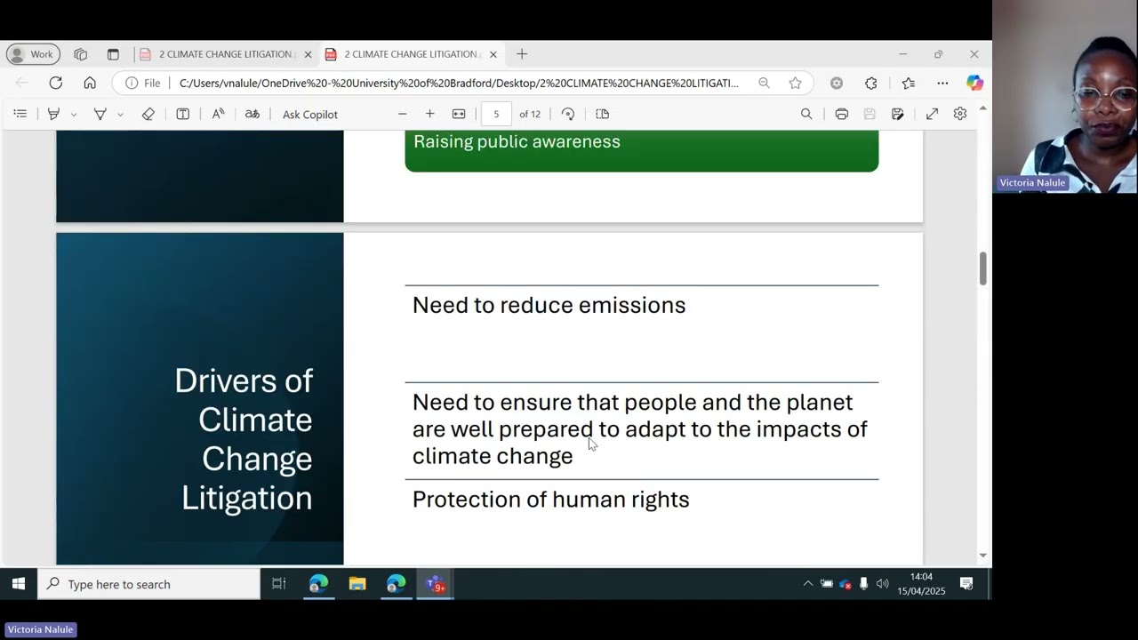Open the Favorites list icon

click(908, 83)
